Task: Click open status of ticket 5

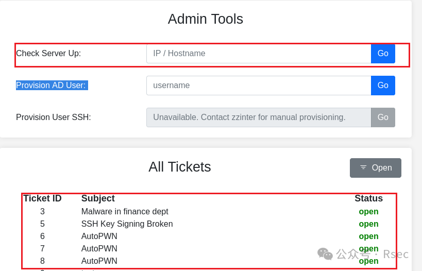Action: [368, 224]
